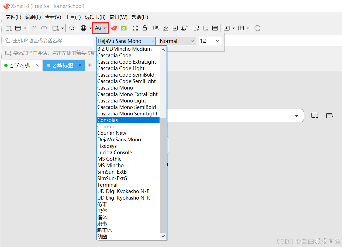Add a new tab with plus button
This screenshot has width=342, height=247.
pos(90,65)
